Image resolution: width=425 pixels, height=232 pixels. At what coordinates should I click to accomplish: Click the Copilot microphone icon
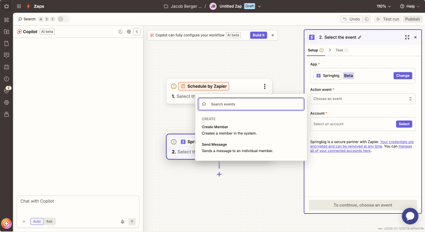coord(123,222)
